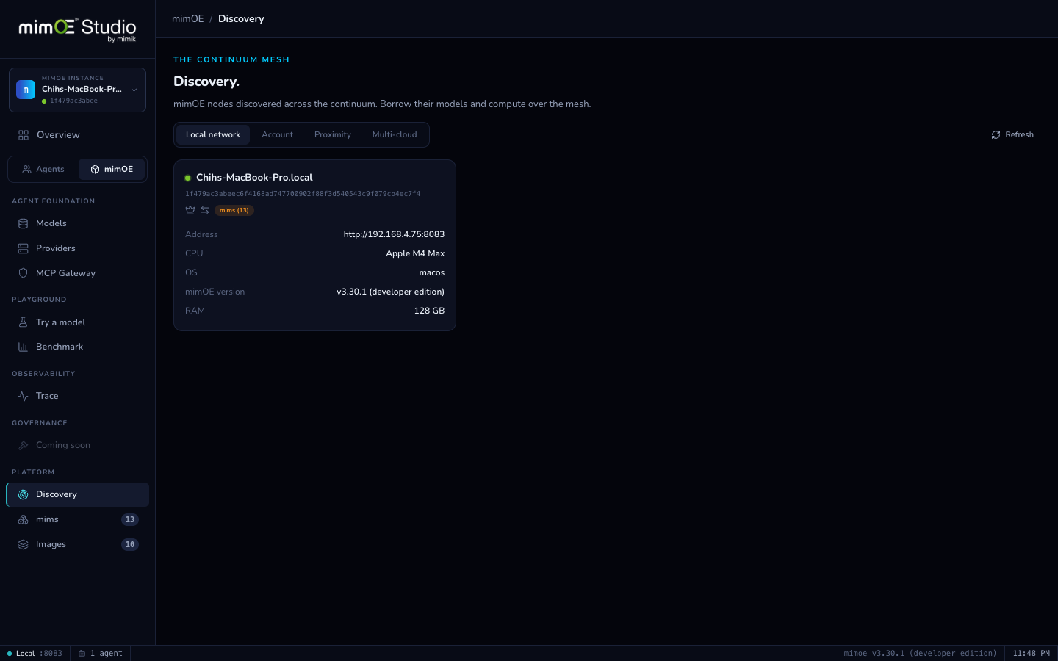Click the 13 count badge beside mims

[130, 519]
